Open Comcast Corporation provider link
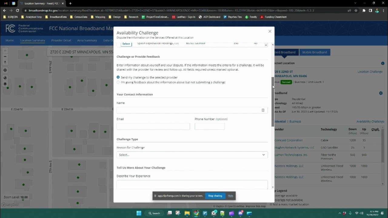Viewport: 388px width, 218px height. pyautogui.click(x=289, y=140)
